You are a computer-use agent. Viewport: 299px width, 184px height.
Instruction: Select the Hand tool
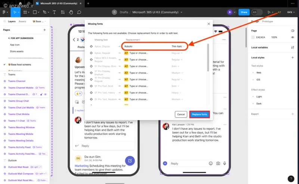coord(71,12)
